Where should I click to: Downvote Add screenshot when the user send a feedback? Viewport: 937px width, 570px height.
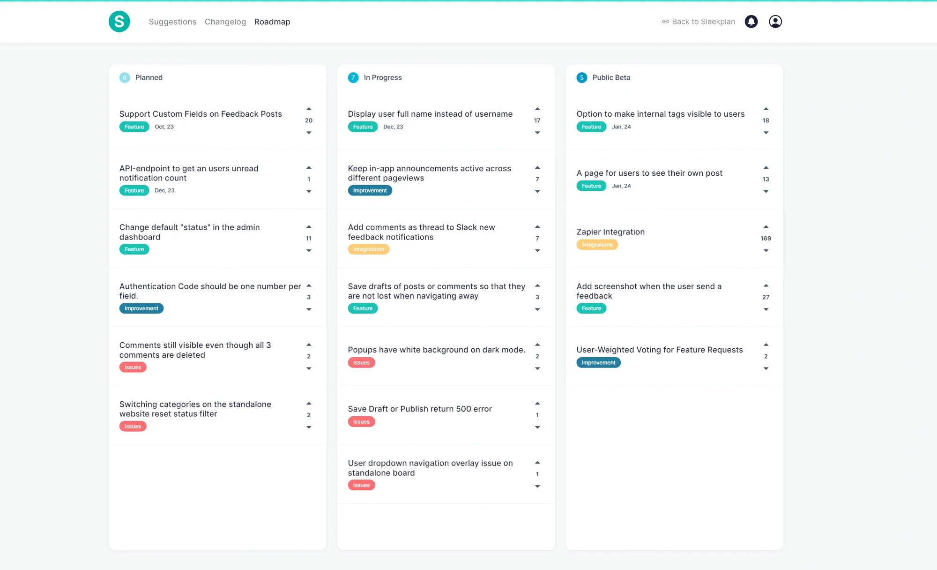[766, 309]
